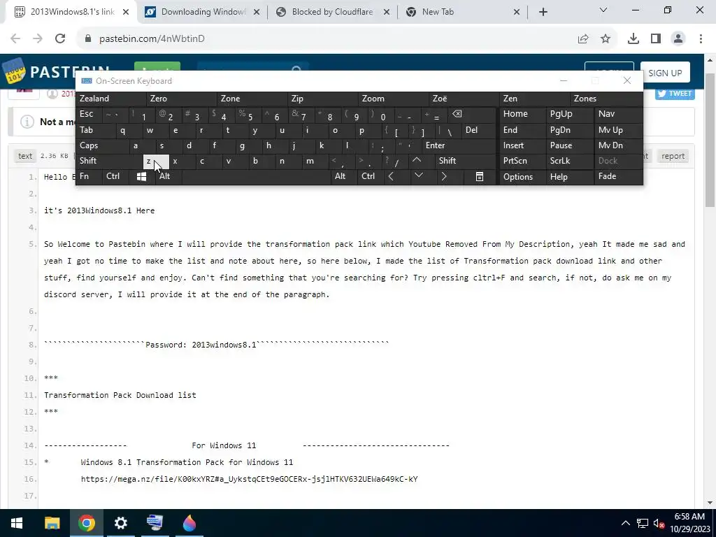Show hidden system tray icons
The height and width of the screenshot is (537, 716).
(x=626, y=523)
